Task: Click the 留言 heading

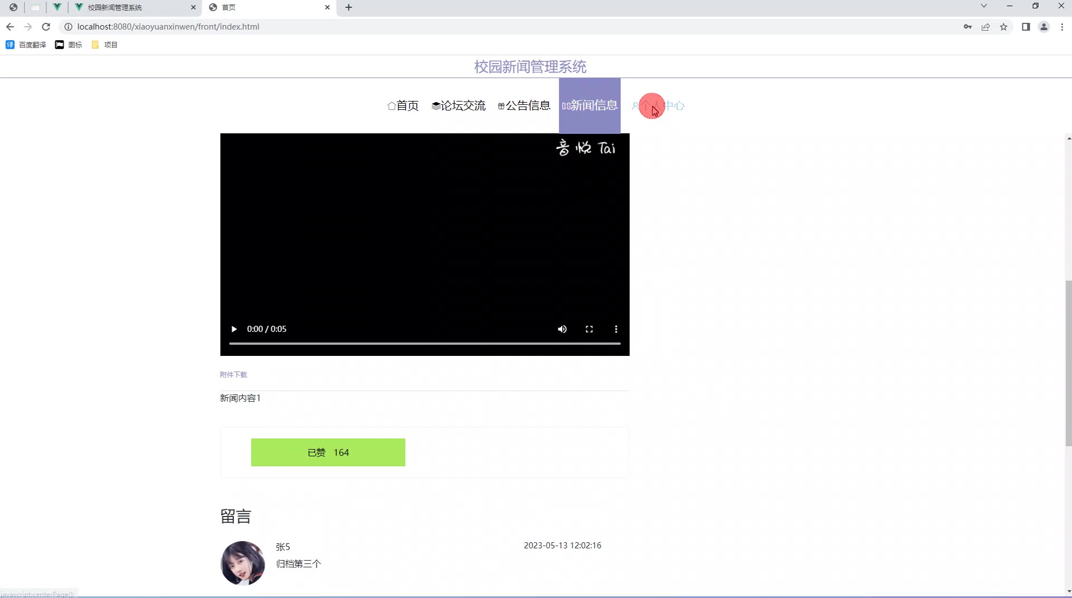Action: (x=236, y=517)
